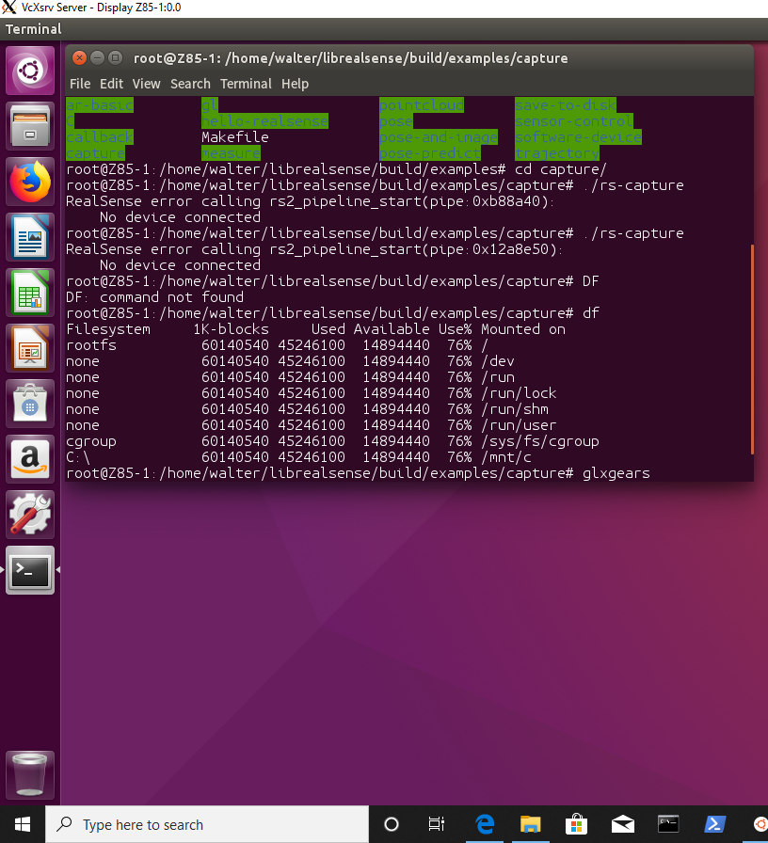Open the Mail app from the taskbar
This screenshot has width=768, height=843.
tap(622, 824)
